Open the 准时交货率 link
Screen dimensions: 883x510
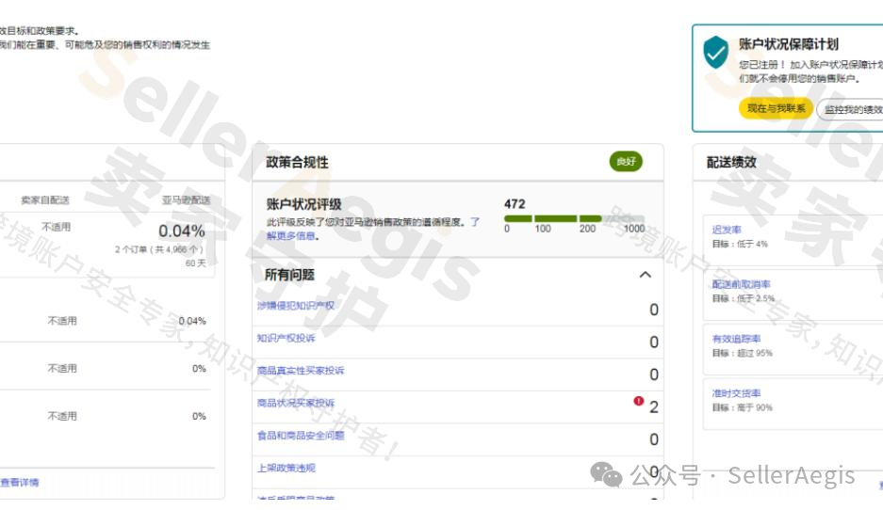[x=736, y=393]
